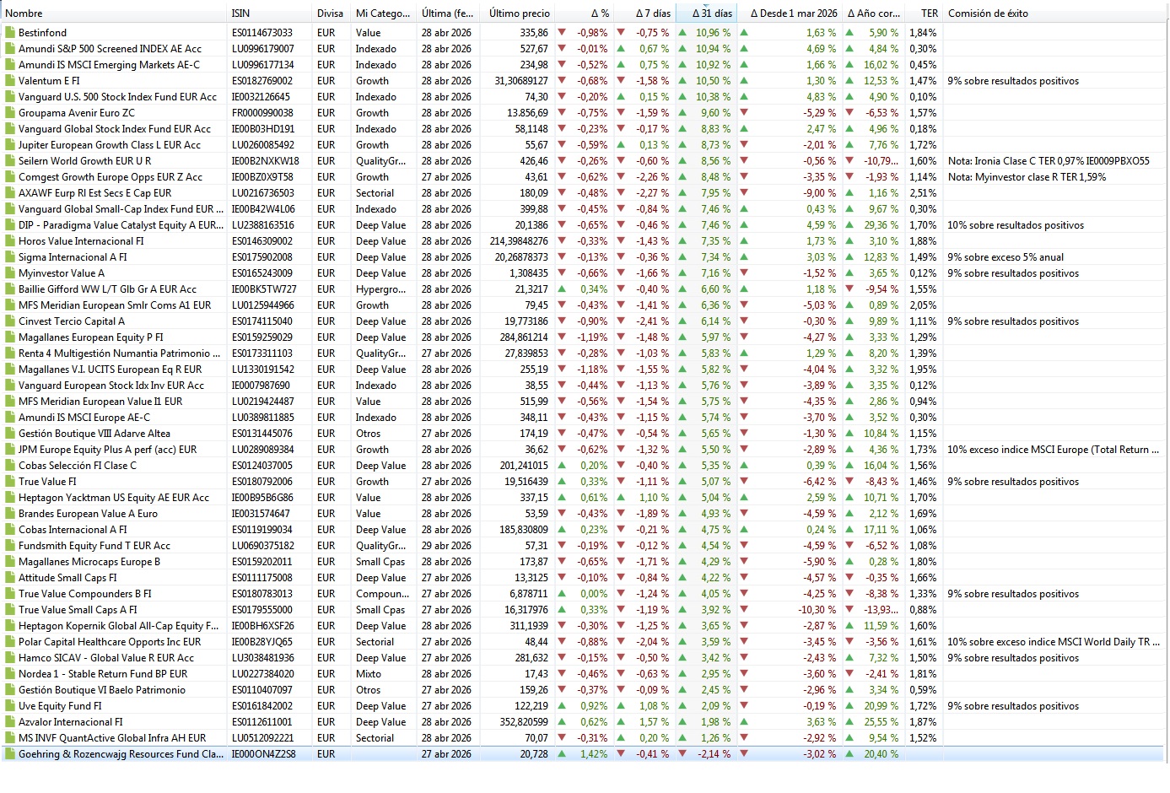This screenshot has width=1170, height=793.
Task: Click the icon next to Azvalor Internacional FI
Action: pos(10,722)
